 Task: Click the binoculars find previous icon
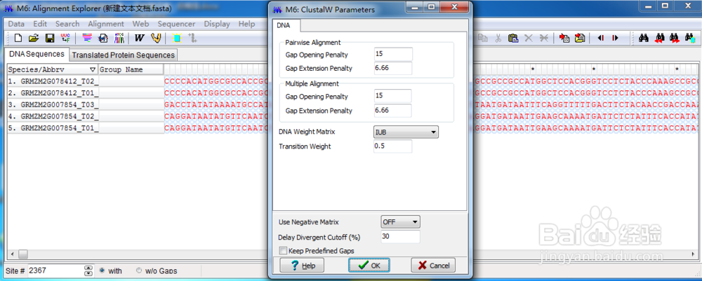coord(659,39)
